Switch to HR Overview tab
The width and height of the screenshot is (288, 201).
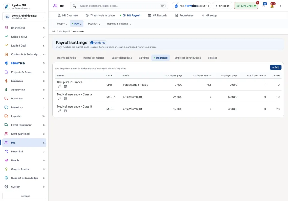(68, 15)
